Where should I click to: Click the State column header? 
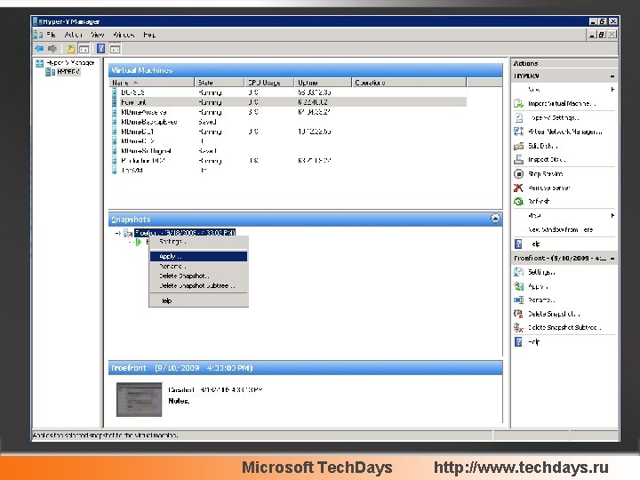click(x=220, y=83)
